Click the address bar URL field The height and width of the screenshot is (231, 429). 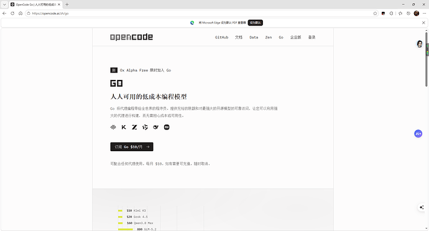(x=201, y=14)
